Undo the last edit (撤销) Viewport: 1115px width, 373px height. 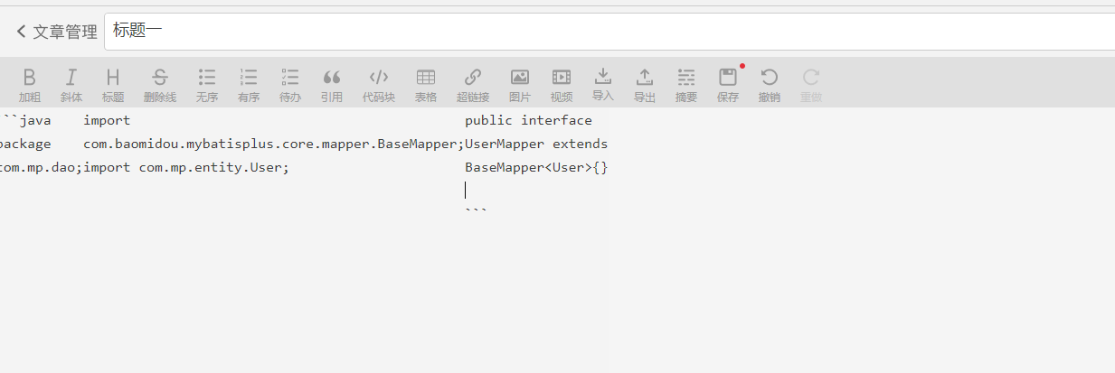(770, 86)
